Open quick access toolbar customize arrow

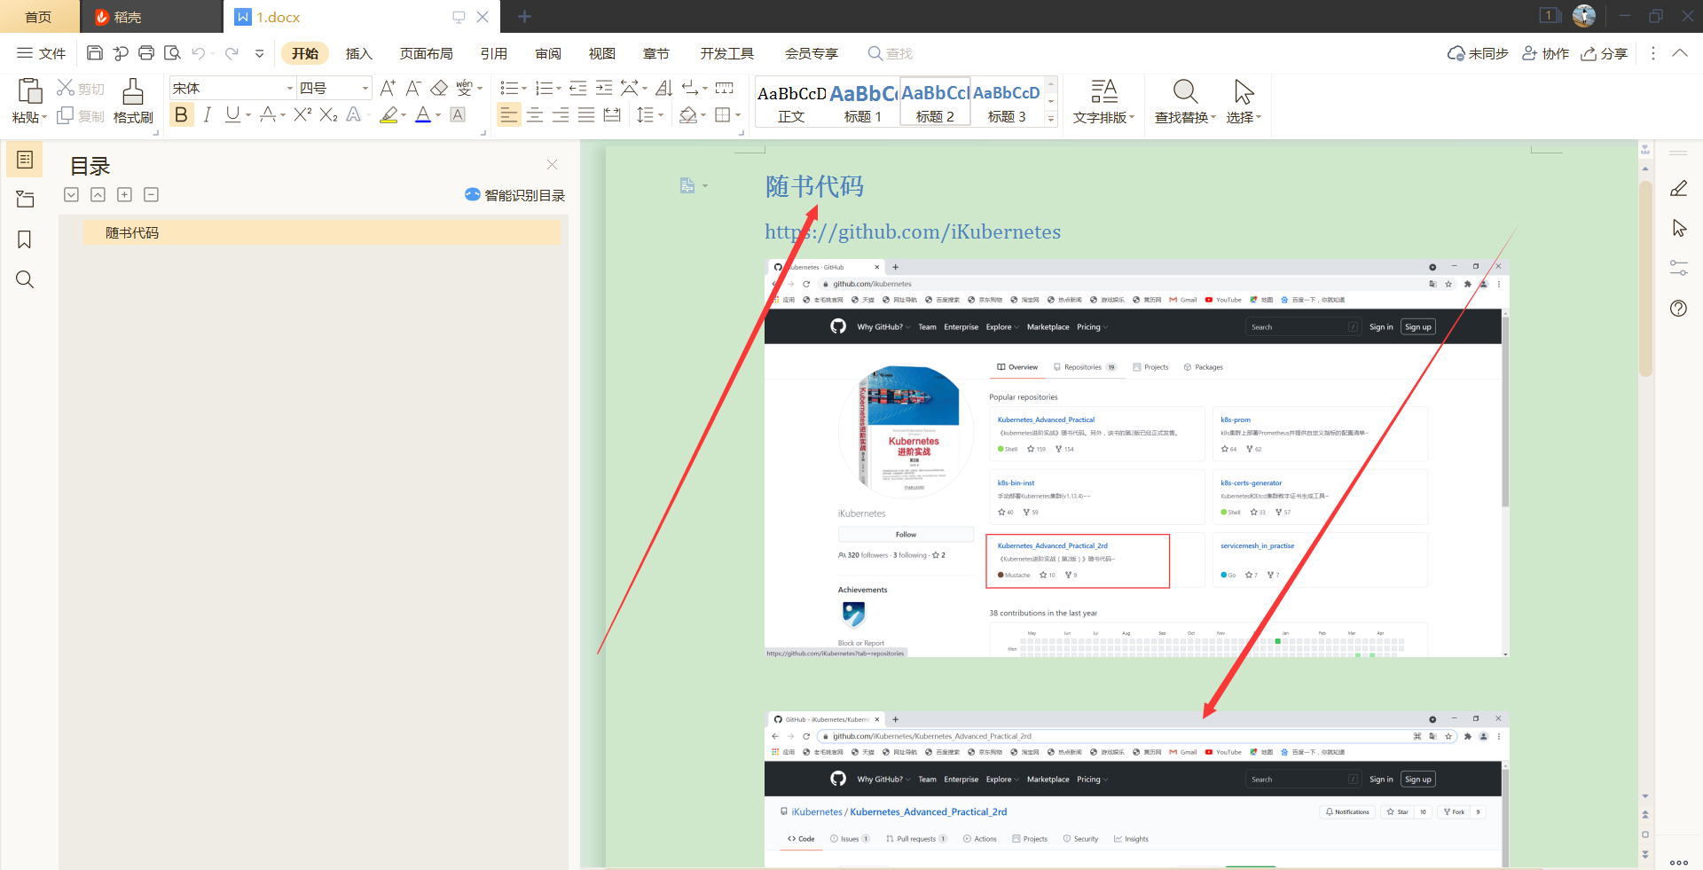point(259,53)
